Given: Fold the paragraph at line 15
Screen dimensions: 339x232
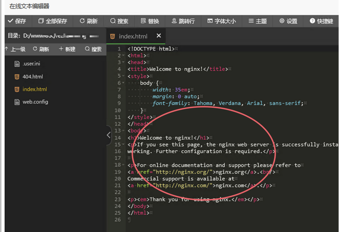Looking at the screenshot, I should point(123,144).
